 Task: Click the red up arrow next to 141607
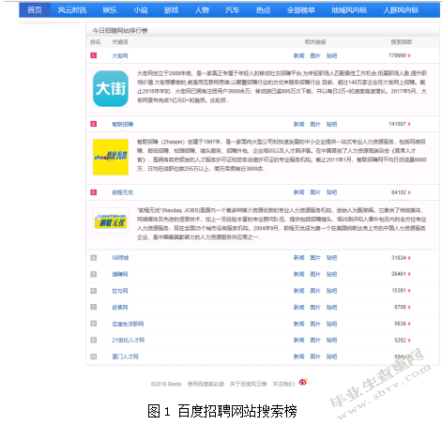[x=409, y=124]
